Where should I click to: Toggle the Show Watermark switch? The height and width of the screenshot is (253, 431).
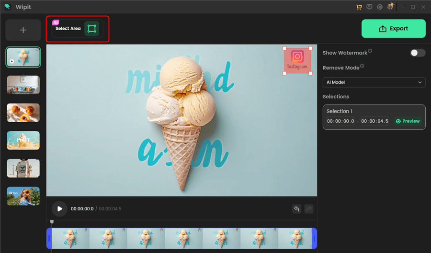[x=418, y=53]
